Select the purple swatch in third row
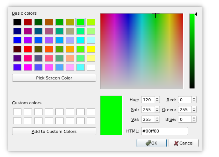Screen dimensions: 219x157 pyautogui.click(x=28, y=40)
